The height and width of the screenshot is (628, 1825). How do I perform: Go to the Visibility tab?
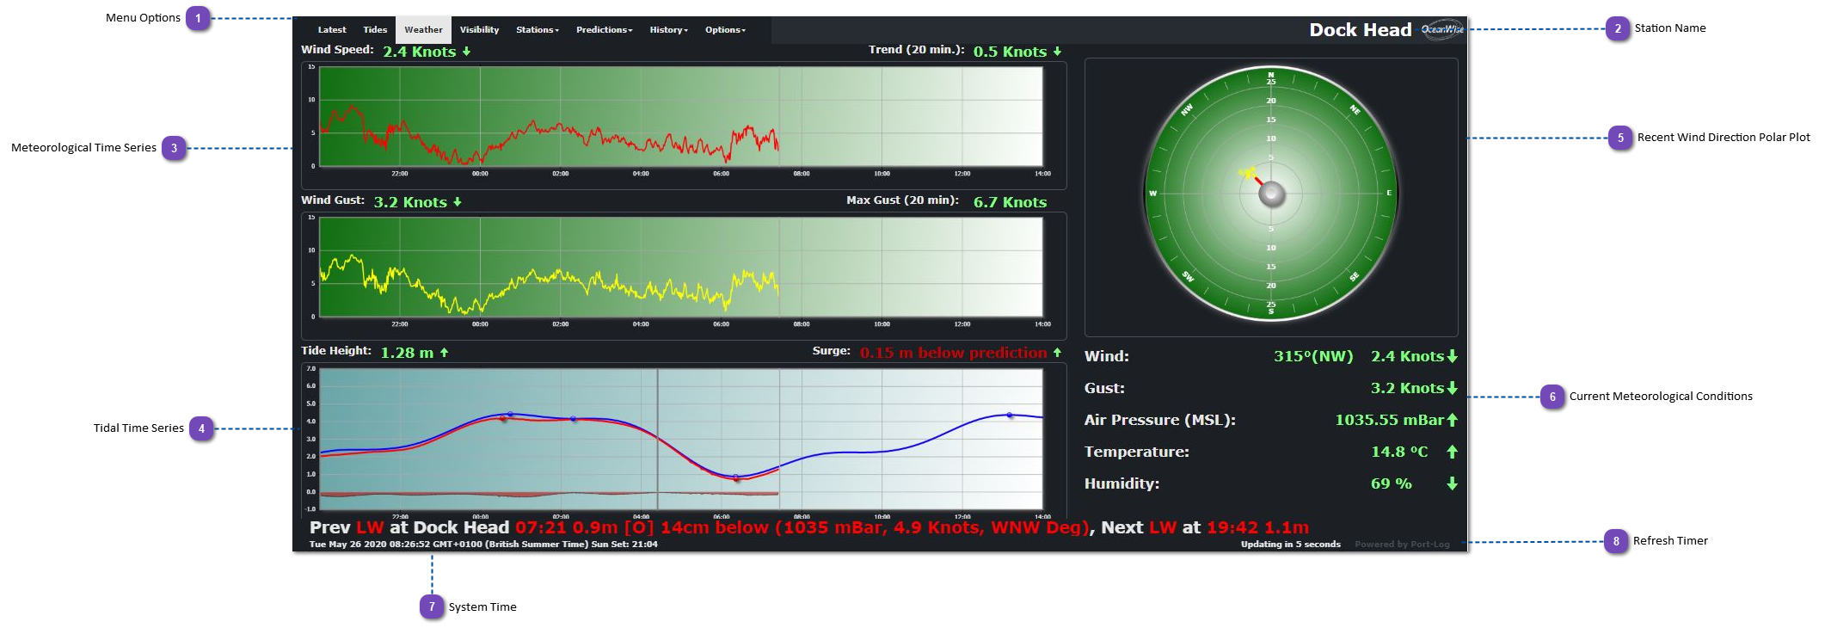click(479, 30)
